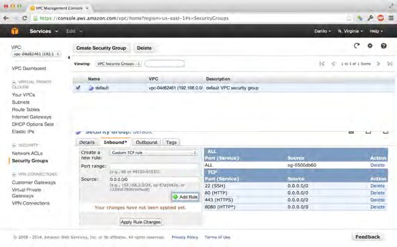The height and width of the screenshot is (247, 397).
Task: Open the Terms of Use link
Action: point(218,237)
